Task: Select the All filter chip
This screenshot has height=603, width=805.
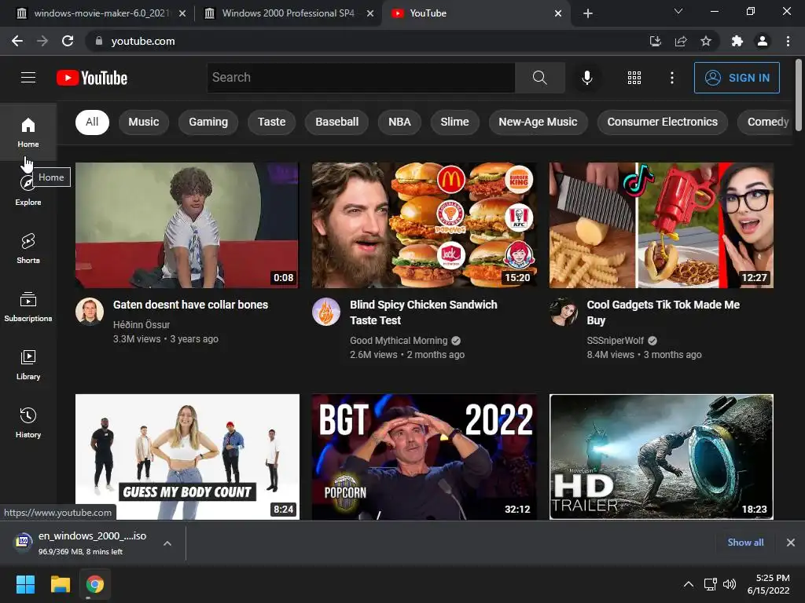Action: click(93, 122)
